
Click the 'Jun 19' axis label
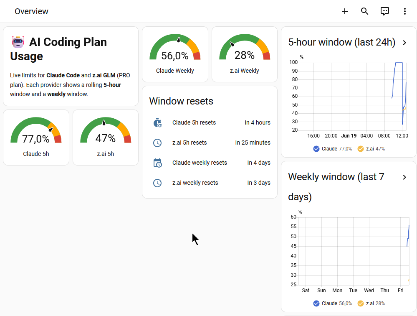(x=349, y=136)
